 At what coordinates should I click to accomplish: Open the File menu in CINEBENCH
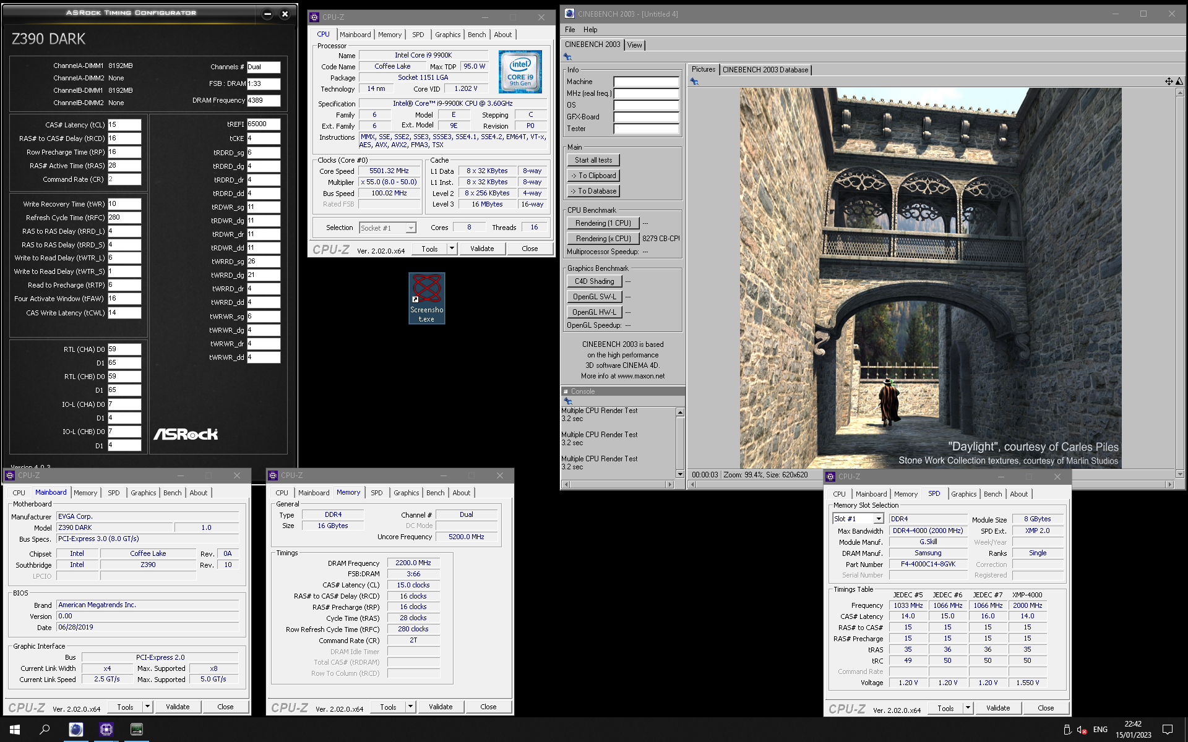point(570,30)
